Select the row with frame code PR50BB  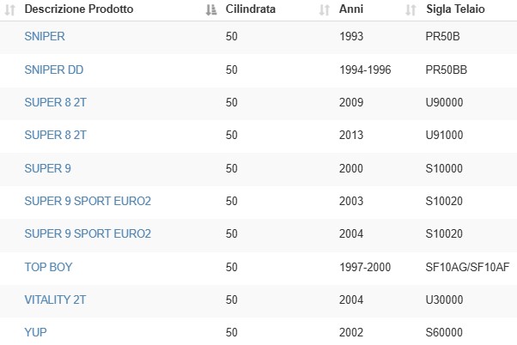click(258, 70)
